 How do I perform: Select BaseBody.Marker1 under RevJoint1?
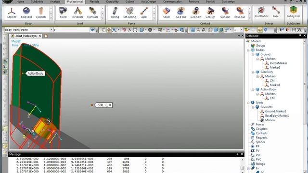pyautogui.click(x=277, y=116)
